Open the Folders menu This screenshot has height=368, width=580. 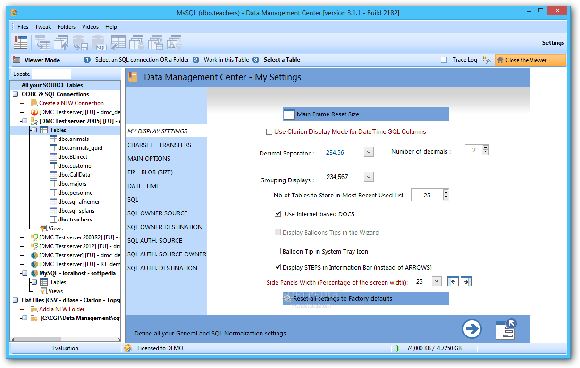[67, 27]
